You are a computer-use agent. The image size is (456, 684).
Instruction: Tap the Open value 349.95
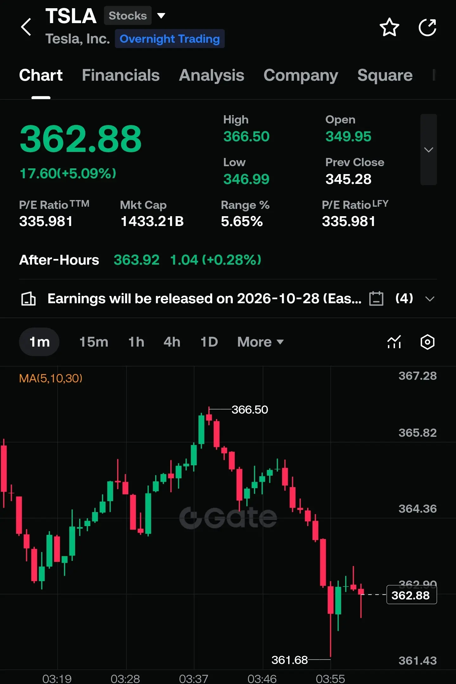(x=348, y=136)
